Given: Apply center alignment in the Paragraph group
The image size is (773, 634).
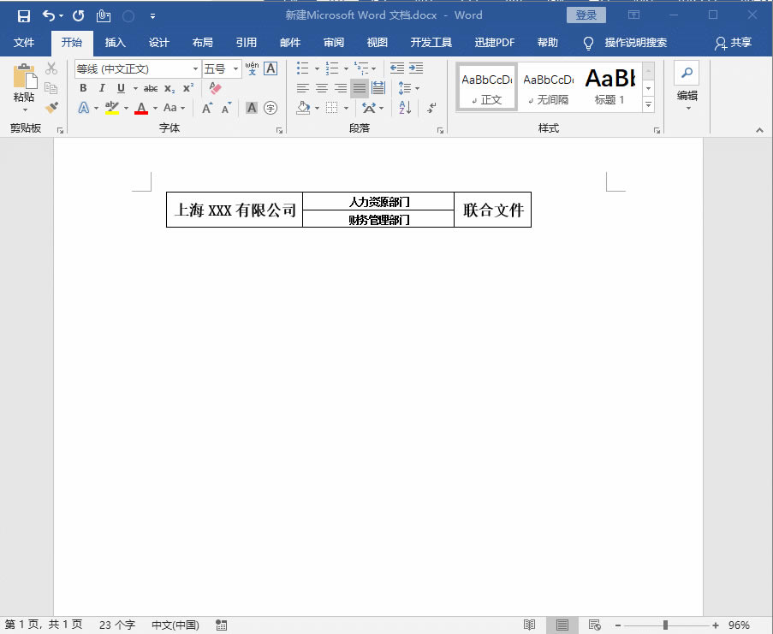Looking at the screenshot, I should coord(322,87).
